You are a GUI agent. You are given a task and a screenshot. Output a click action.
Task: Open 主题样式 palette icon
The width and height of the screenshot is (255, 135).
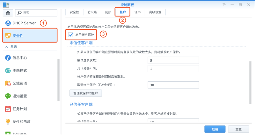coord(8,71)
